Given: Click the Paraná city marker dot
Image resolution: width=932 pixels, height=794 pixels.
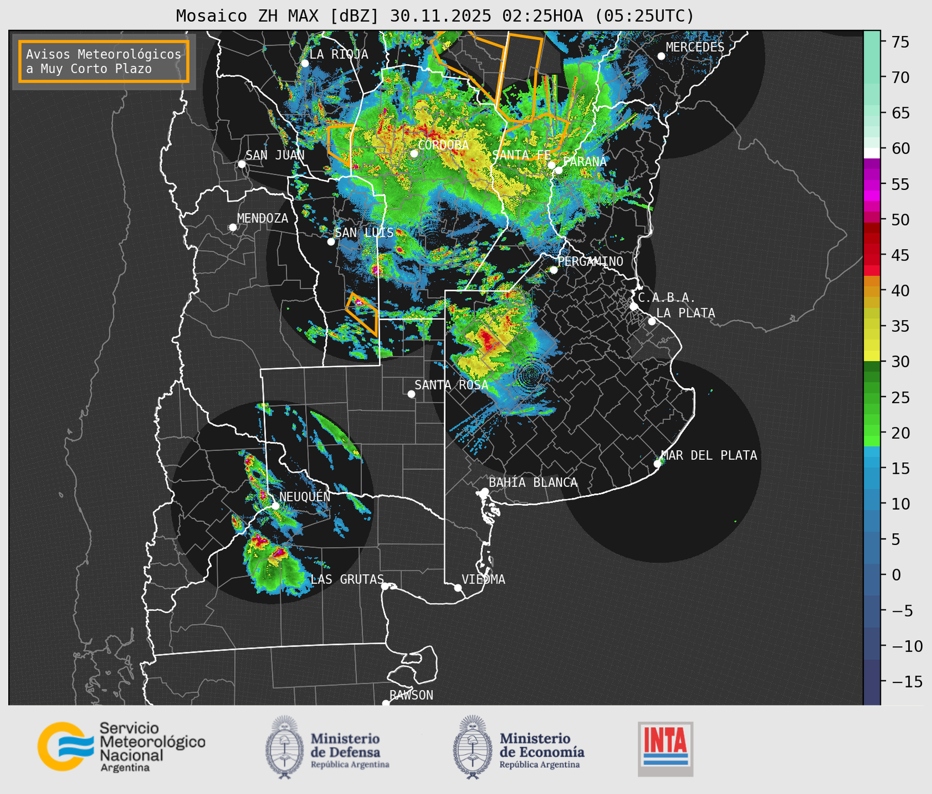Looking at the screenshot, I should point(559,170).
